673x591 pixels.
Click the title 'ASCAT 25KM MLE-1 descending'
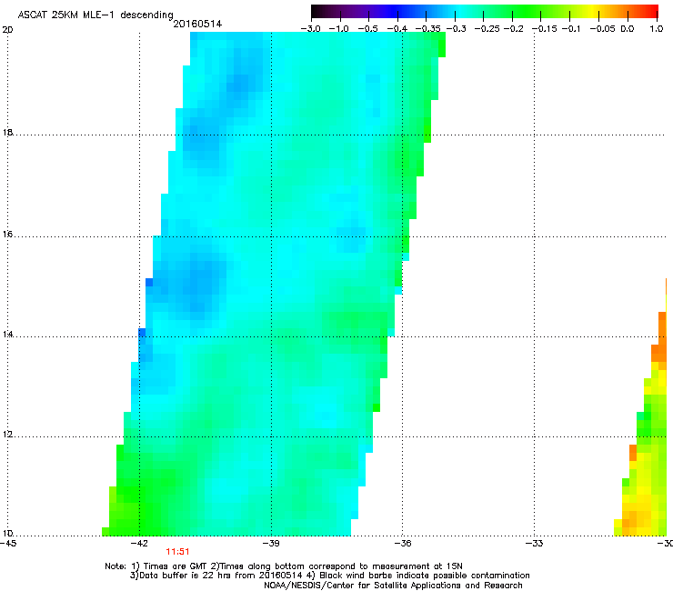point(95,15)
